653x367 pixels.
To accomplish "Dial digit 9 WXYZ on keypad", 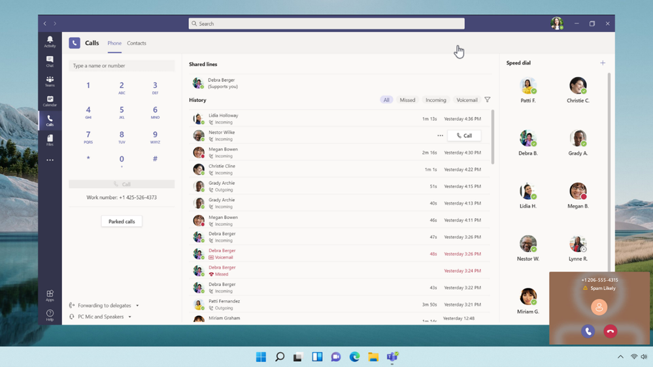I will pyautogui.click(x=155, y=136).
